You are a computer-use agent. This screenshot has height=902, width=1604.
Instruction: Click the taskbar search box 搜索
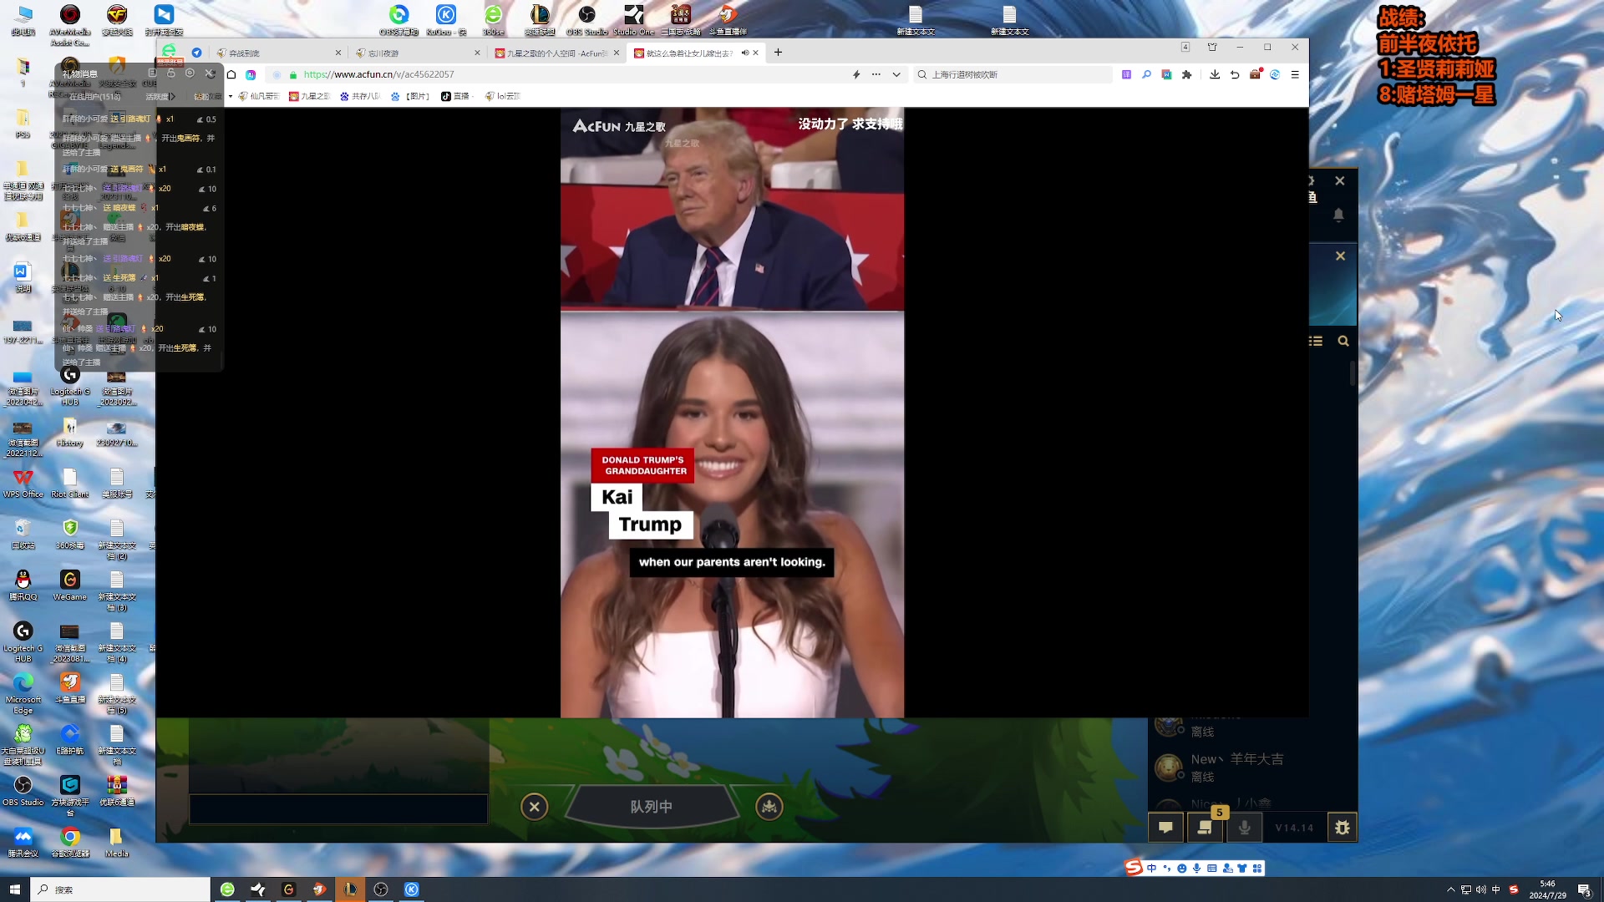(120, 889)
